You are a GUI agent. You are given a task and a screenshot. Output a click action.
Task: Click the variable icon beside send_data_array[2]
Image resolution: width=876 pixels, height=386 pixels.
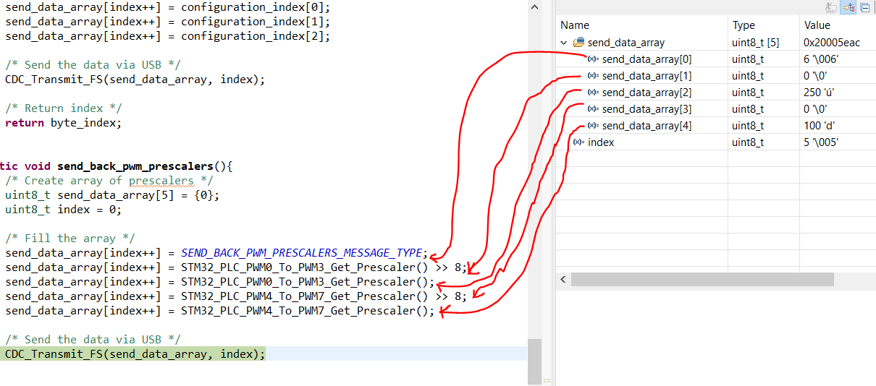coord(592,93)
